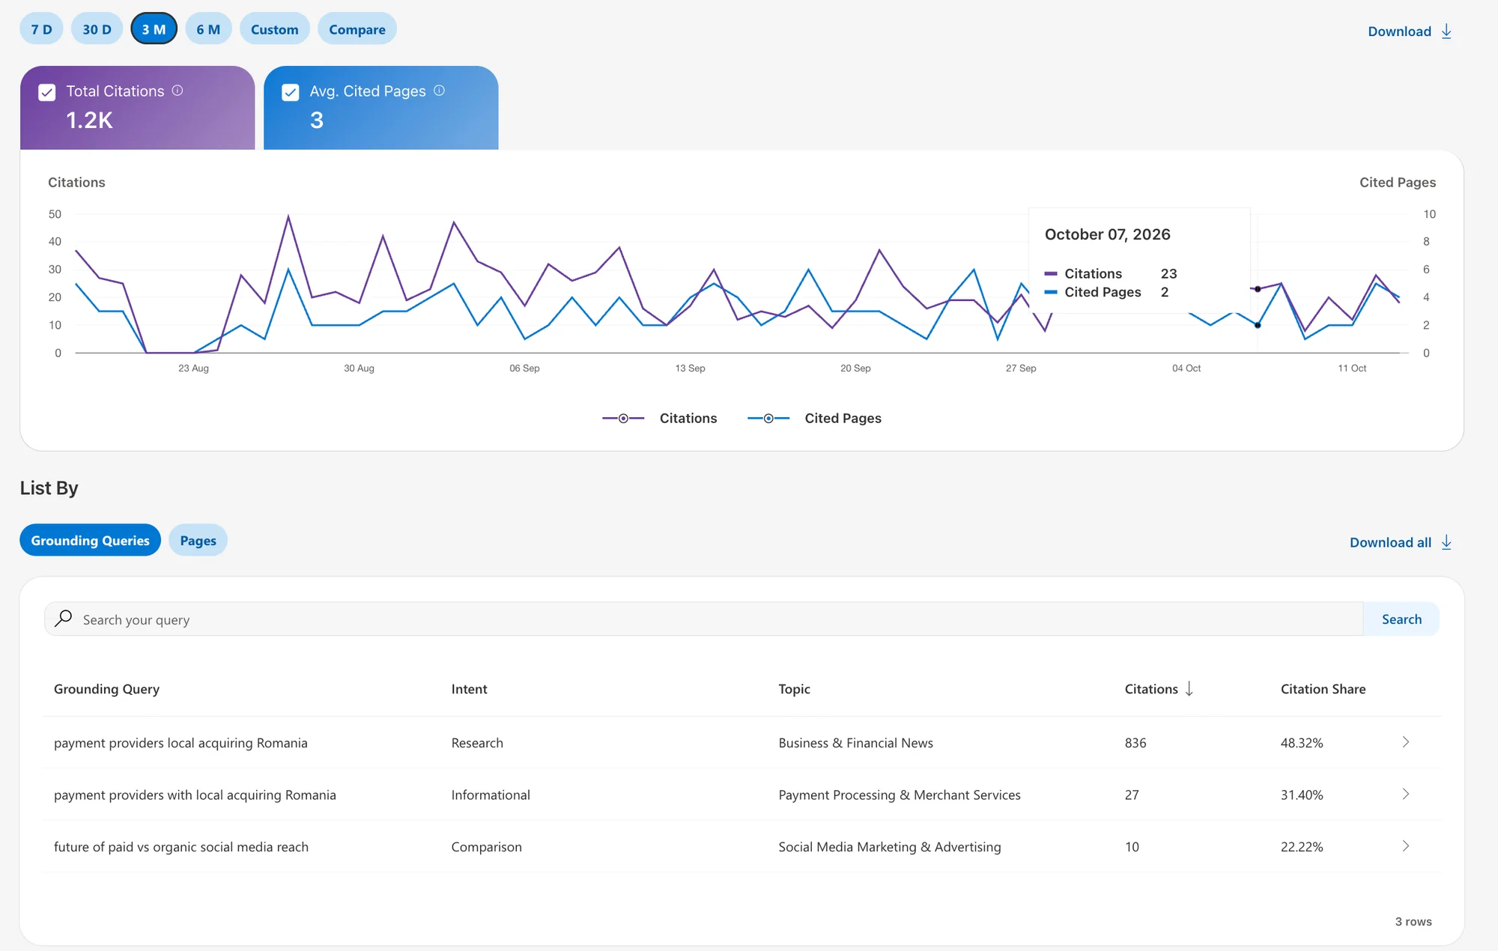Click the magnifier icon in the search box
Viewport: 1498px width, 951px height.
tap(64, 619)
